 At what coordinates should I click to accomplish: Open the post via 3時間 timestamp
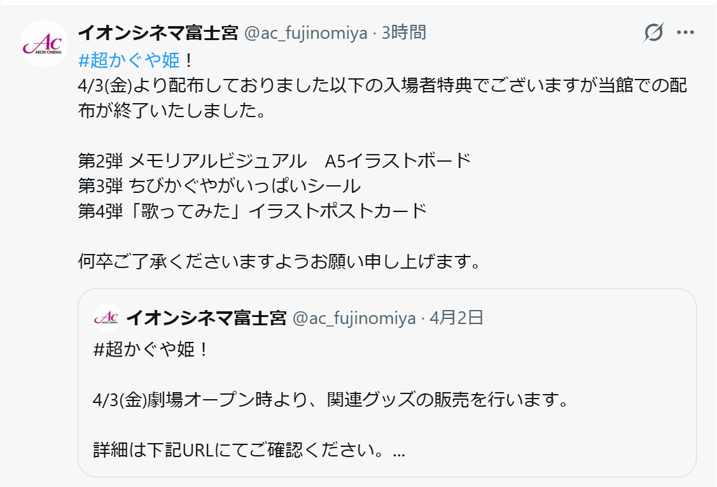[404, 32]
